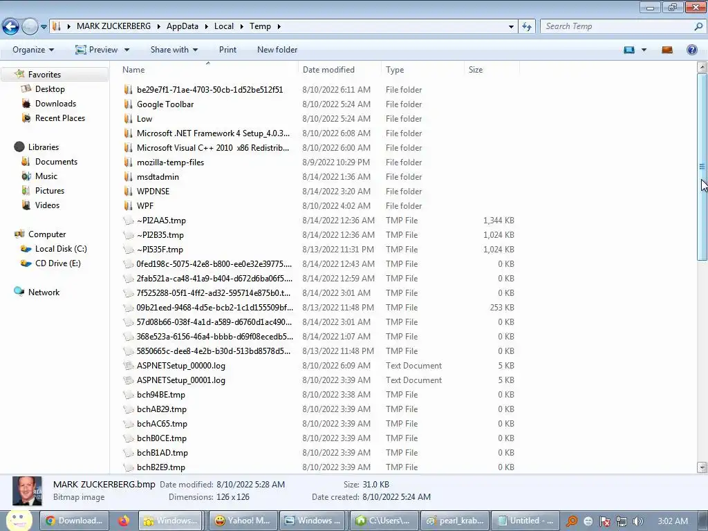Image resolution: width=708 pixels, height=531 pixels.
Task: Click the WPDNSE folder icon
Action: (128, 192)
